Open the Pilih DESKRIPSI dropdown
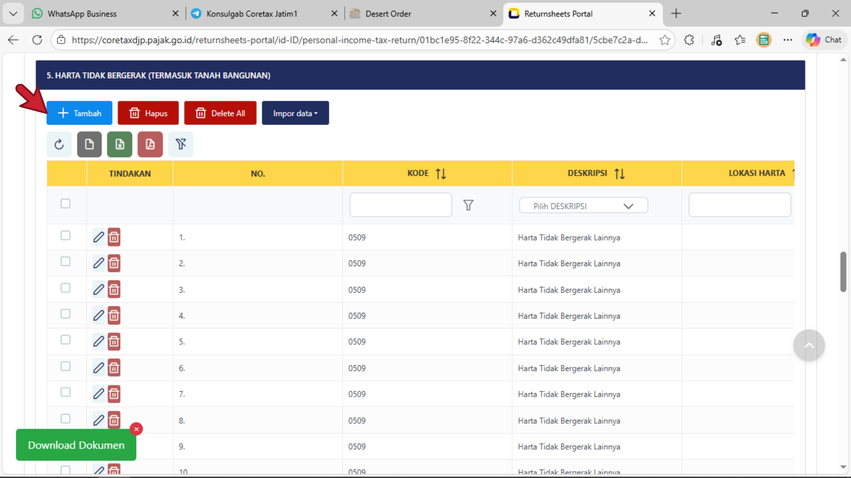 pos(583,206)
